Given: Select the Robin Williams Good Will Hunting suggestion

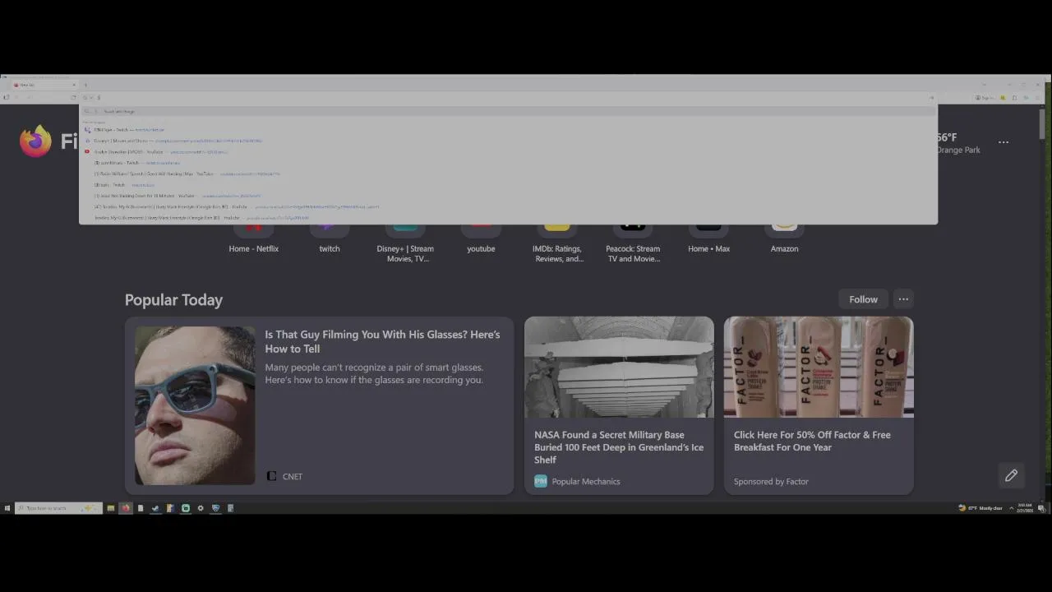Looking at the screenshot, I should 508,173.
